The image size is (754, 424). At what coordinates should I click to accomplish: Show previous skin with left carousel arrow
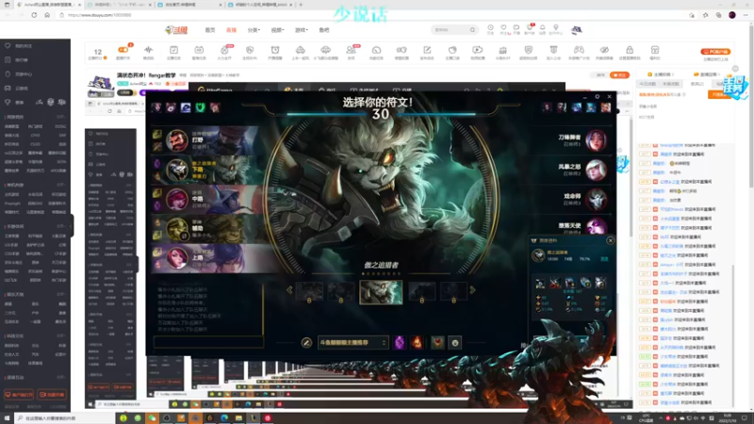click(289, 290)
